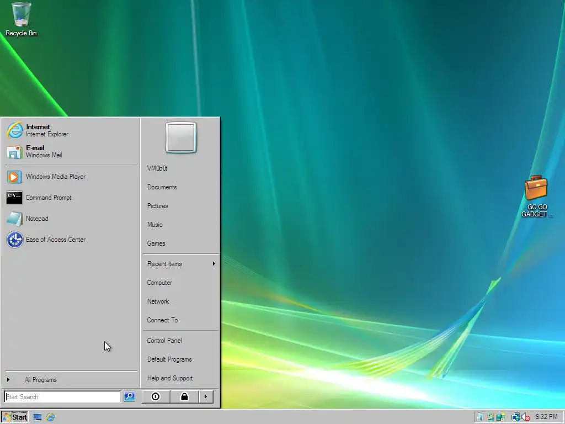Screen dimensions: 565x424
Task: Click the Start button
Action: [15, 417]
